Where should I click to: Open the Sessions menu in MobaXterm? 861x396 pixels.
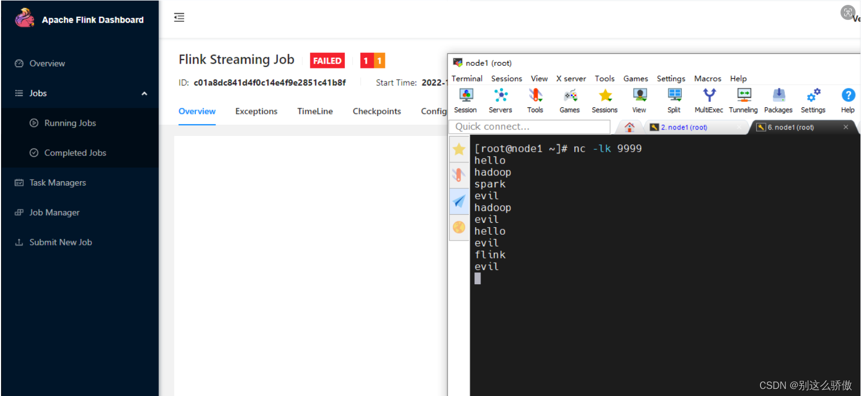[506, 79]
